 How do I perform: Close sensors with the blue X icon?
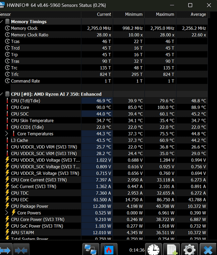[208, 250]
